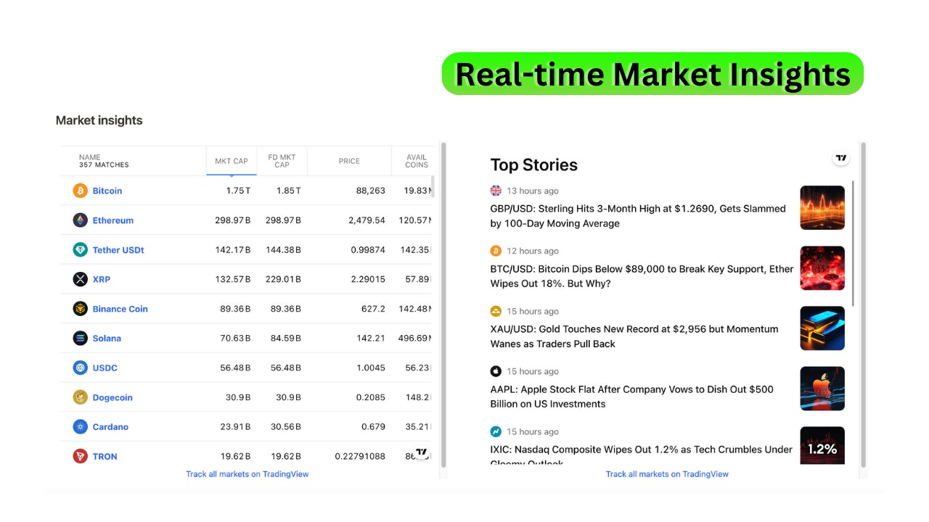The height and width of the screenshot is (522, 929).
Task: Click Bitcoin price 88,263
Action: coord(370,191)
